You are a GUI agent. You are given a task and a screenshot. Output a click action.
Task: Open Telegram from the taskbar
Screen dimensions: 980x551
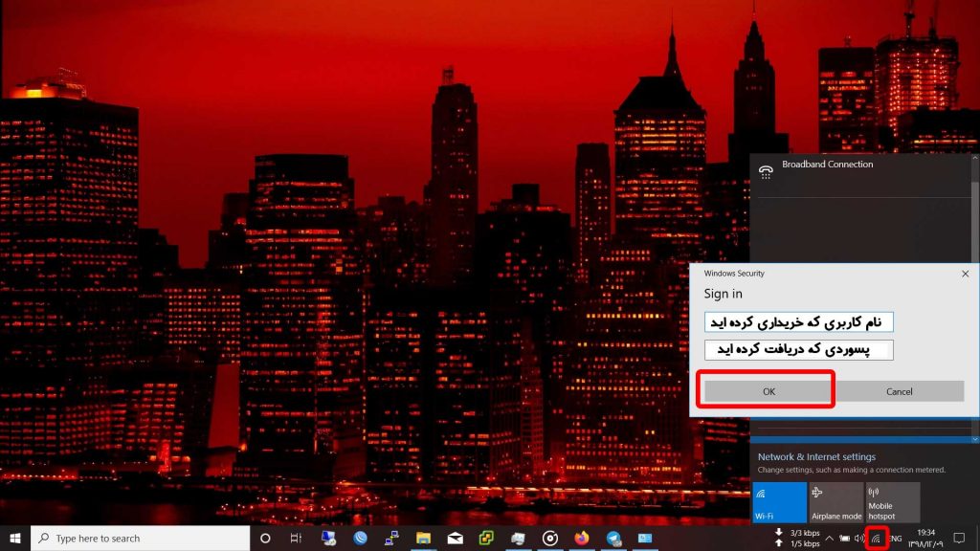pyautogui.click(x=612, y=539)
